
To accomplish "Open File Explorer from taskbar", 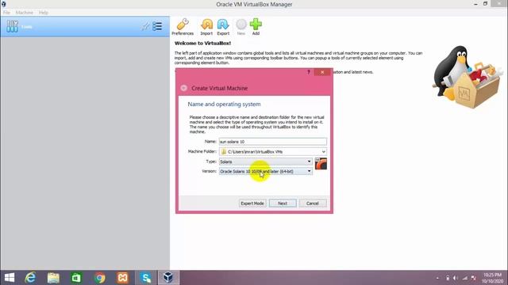I will coord(53,278).
